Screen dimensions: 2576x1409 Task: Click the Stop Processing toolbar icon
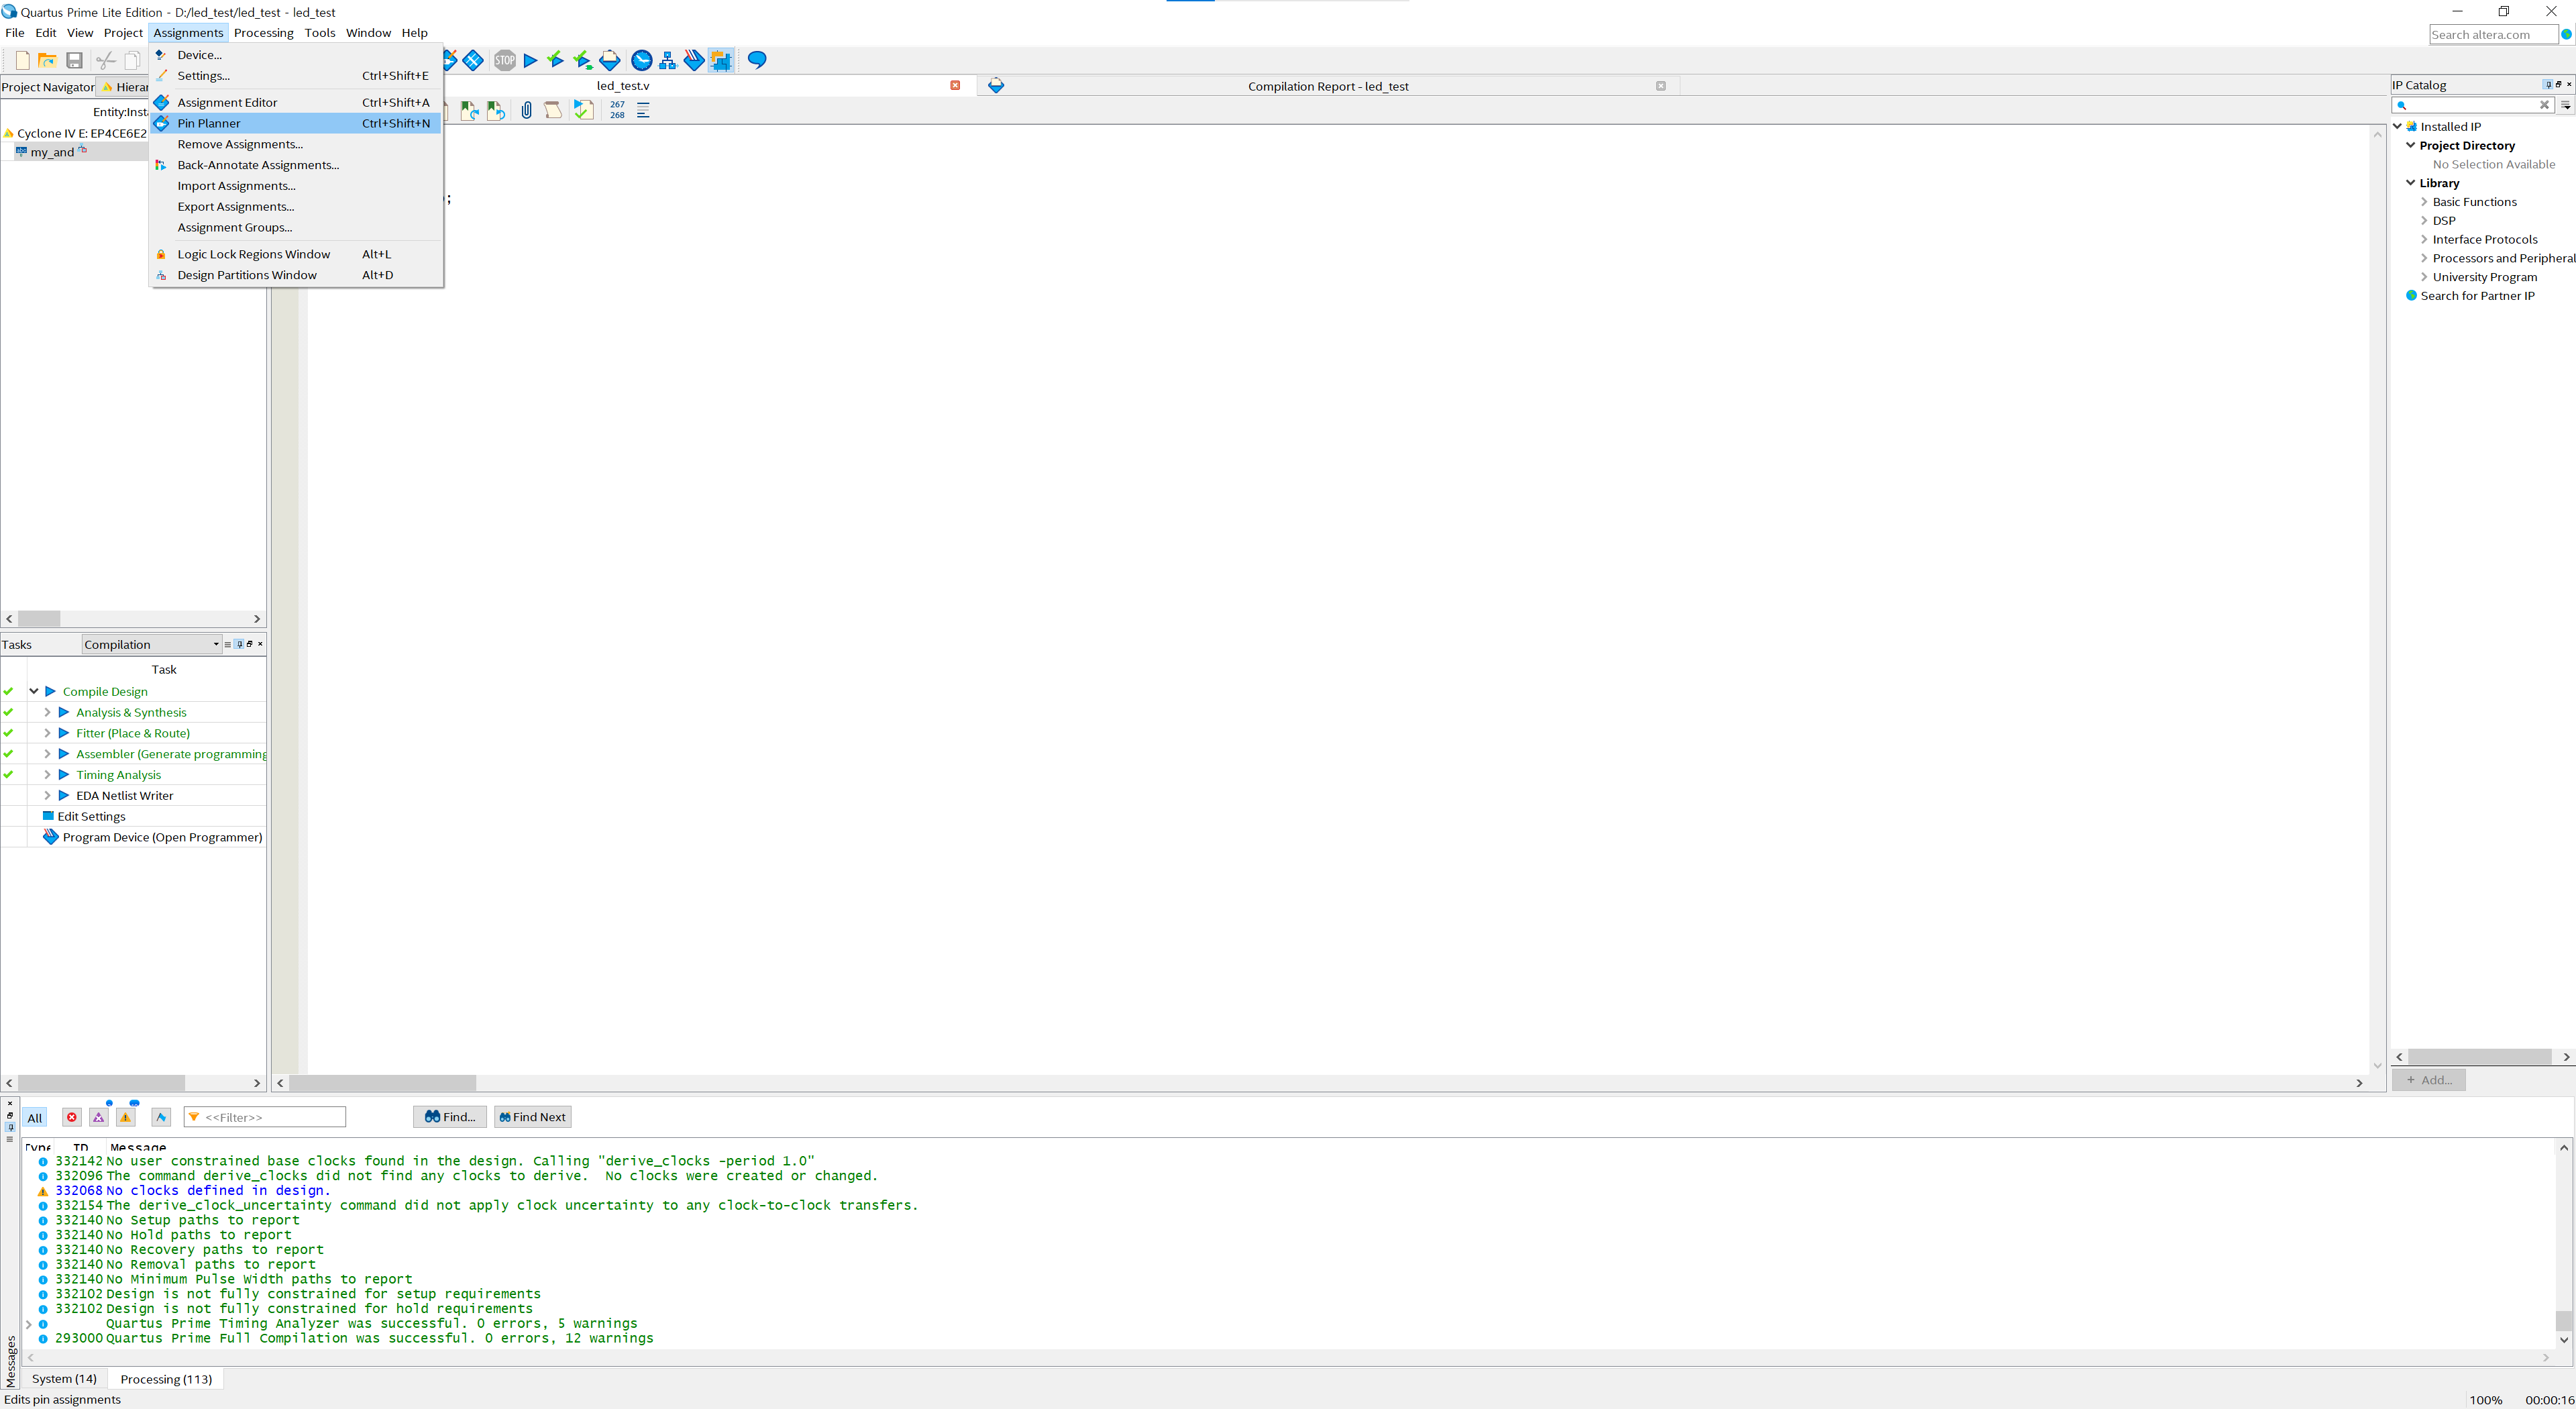tap(505, 60)
